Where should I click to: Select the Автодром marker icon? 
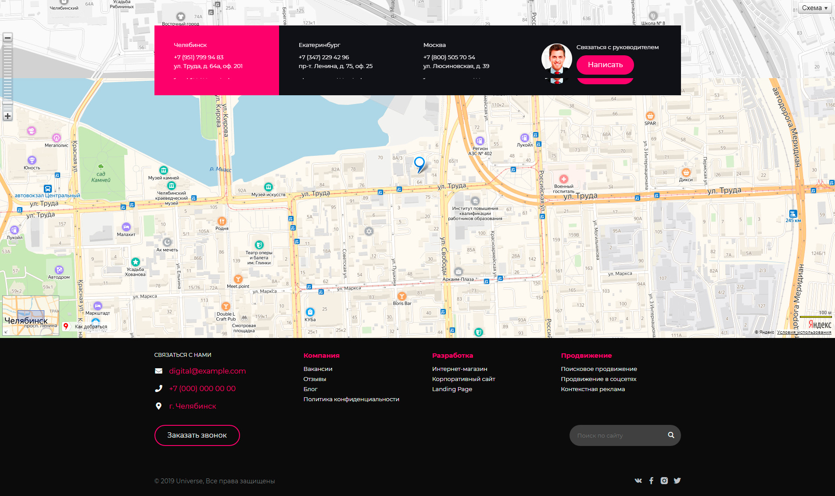(59, 270)
